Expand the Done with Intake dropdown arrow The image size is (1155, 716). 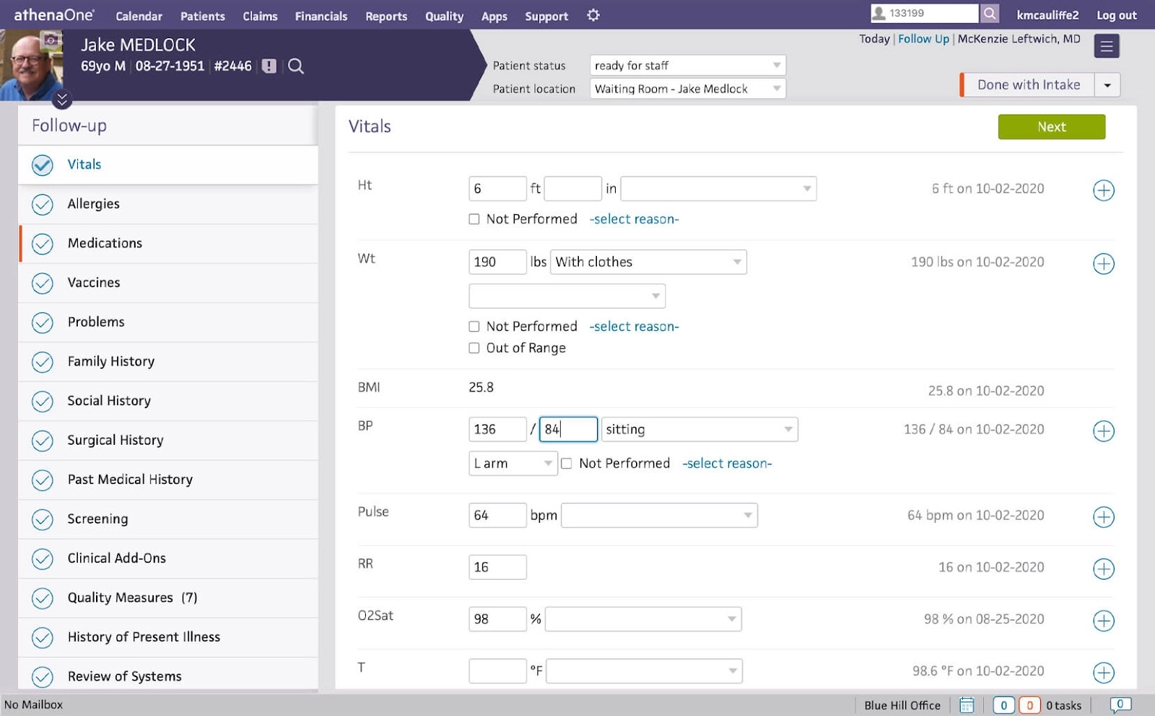point(1108,84)
